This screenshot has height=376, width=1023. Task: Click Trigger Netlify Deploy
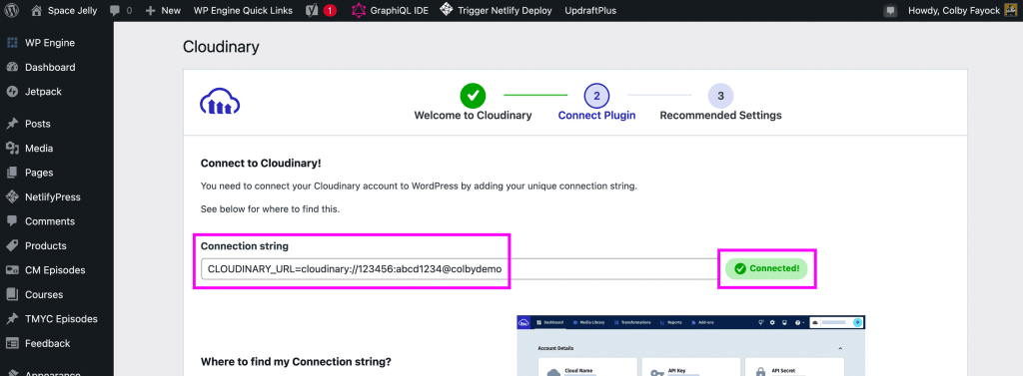click(496, 10)
